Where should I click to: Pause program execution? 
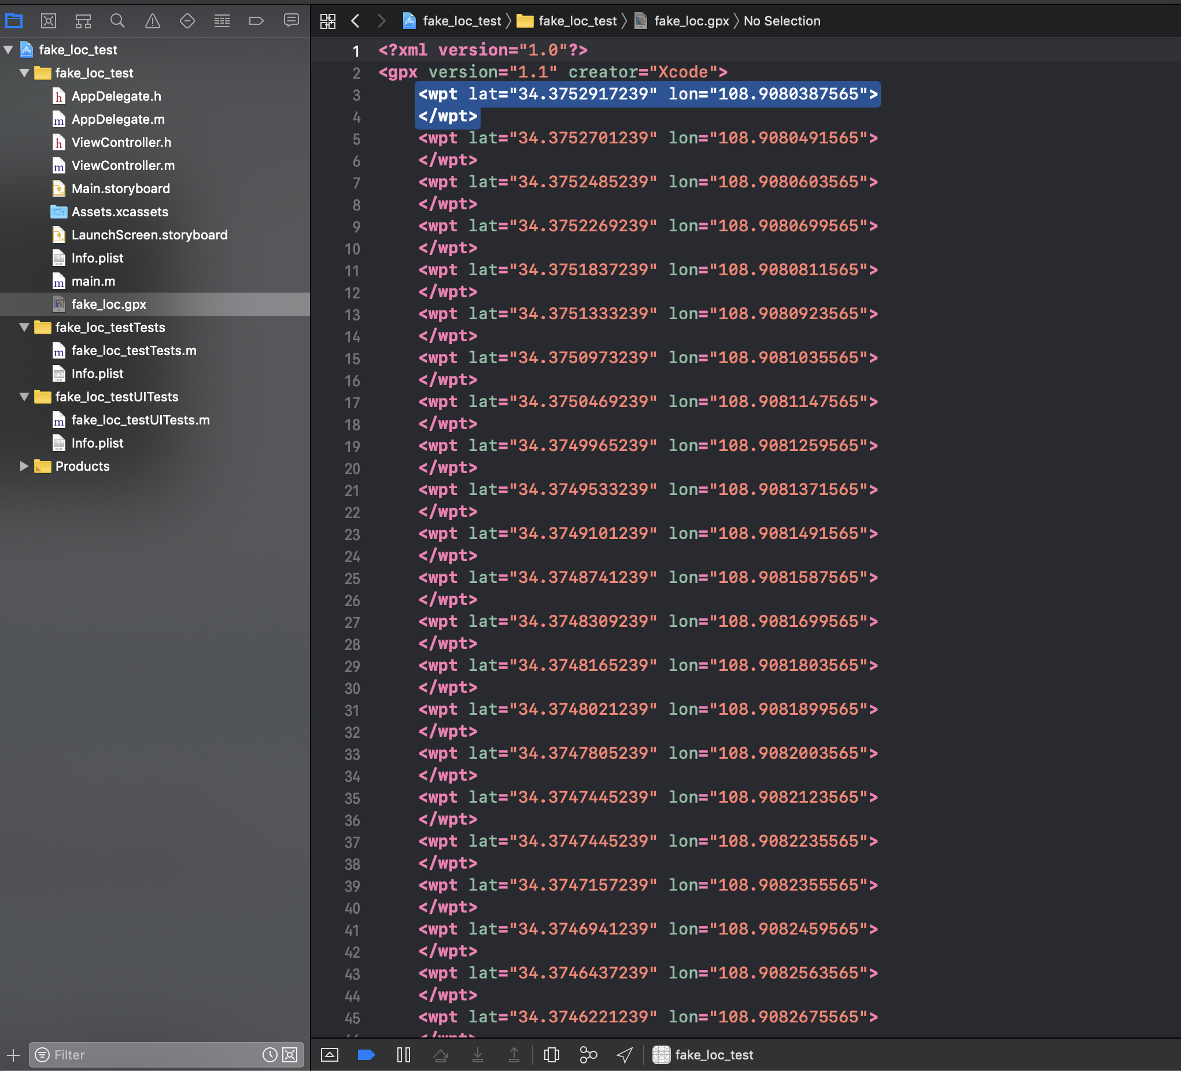(404, 1055)
